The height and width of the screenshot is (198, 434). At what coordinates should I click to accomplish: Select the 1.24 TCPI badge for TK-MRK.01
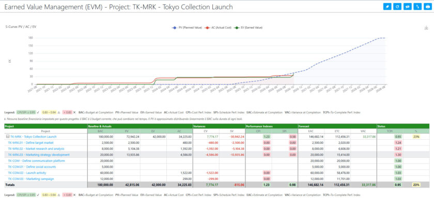(397, 143)
